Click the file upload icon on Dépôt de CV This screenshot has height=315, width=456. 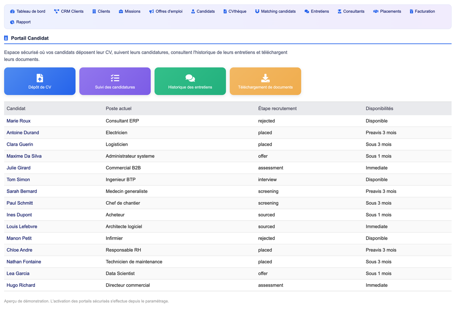pos(40,78)
